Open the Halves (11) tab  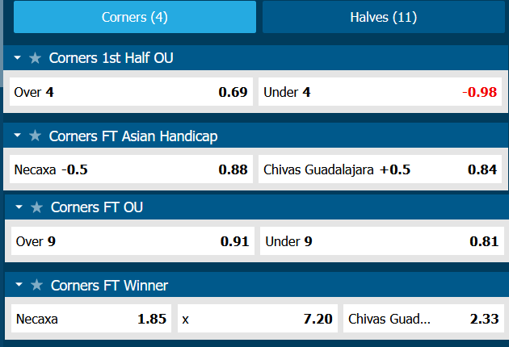pyautogui.click(x=384, y=17)
